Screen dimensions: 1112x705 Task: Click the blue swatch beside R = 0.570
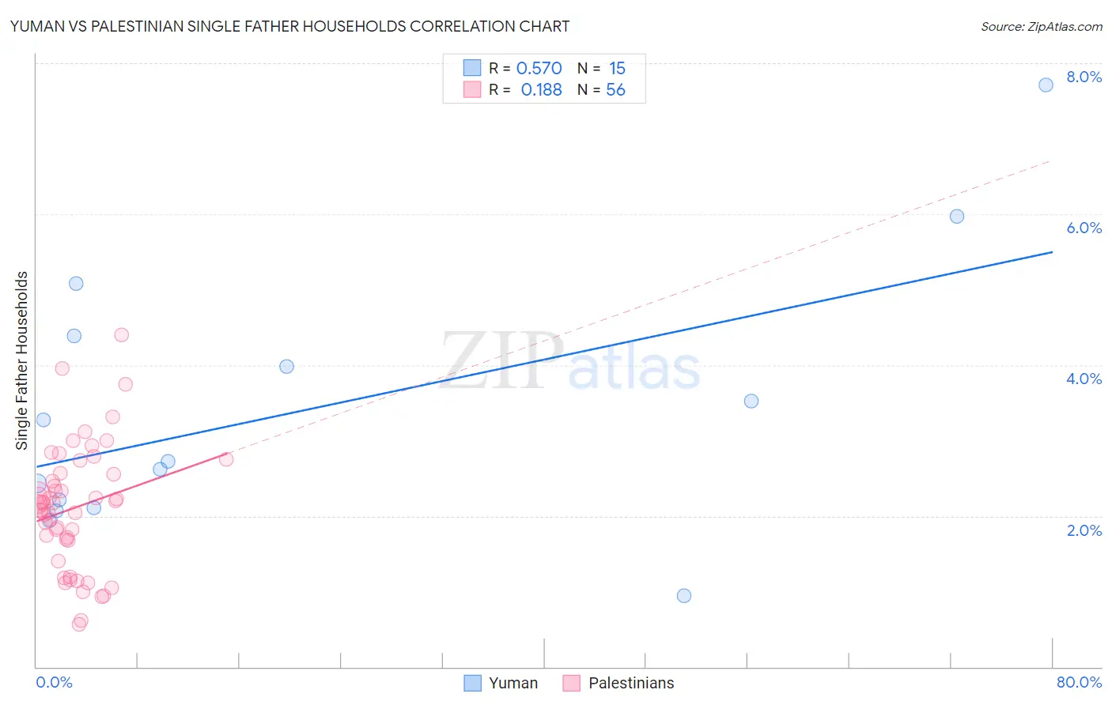coord(472,68)
